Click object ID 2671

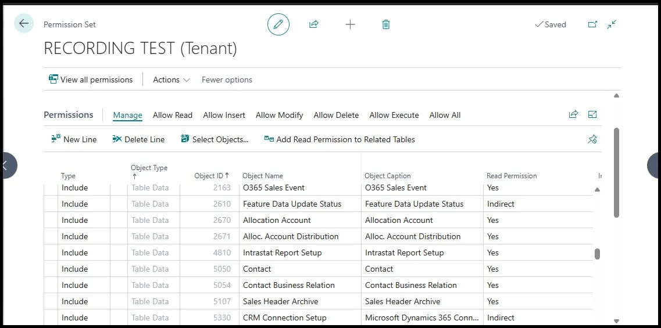point(221,236)
